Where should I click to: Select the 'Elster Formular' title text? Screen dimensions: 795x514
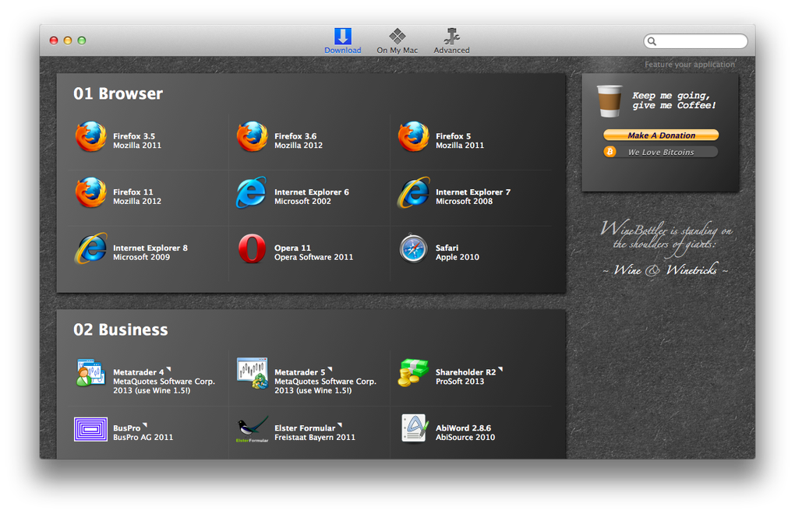click(305, 428)
